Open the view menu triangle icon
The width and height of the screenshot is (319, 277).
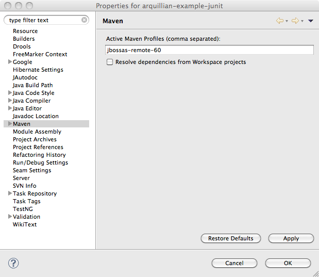pyautogui.click(x=311, y=21)
